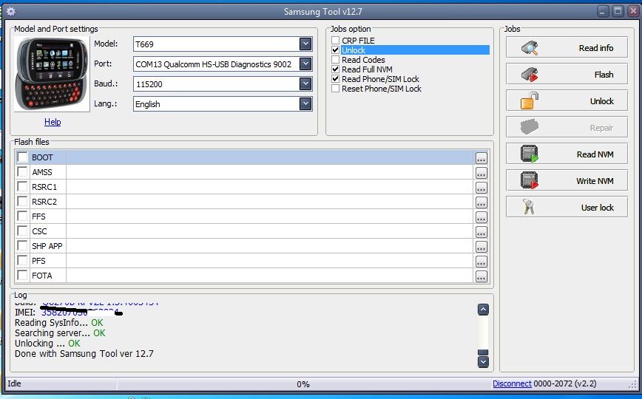Tick the AMSS flash file checkbox
This screenshot has height=399, width=642.
(22, 172)
